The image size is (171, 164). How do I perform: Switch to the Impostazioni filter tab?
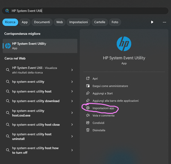coord(79,22)
